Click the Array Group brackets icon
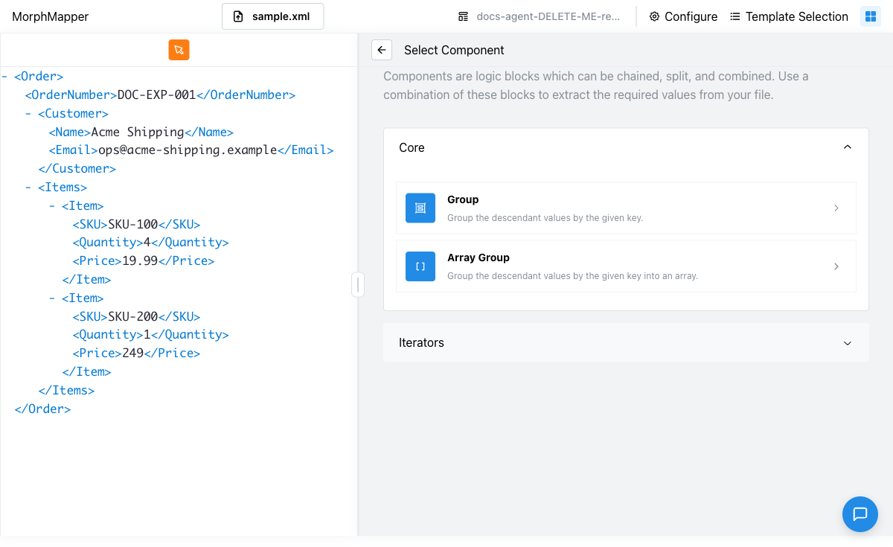Screen dimensions: 893x547 [x=420, y=266]
